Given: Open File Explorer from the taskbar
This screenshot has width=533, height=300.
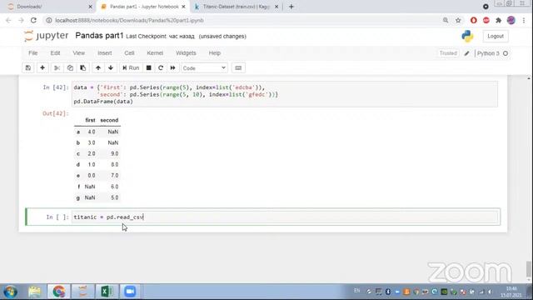Looking at the screenshot, I should pos(34,292).
